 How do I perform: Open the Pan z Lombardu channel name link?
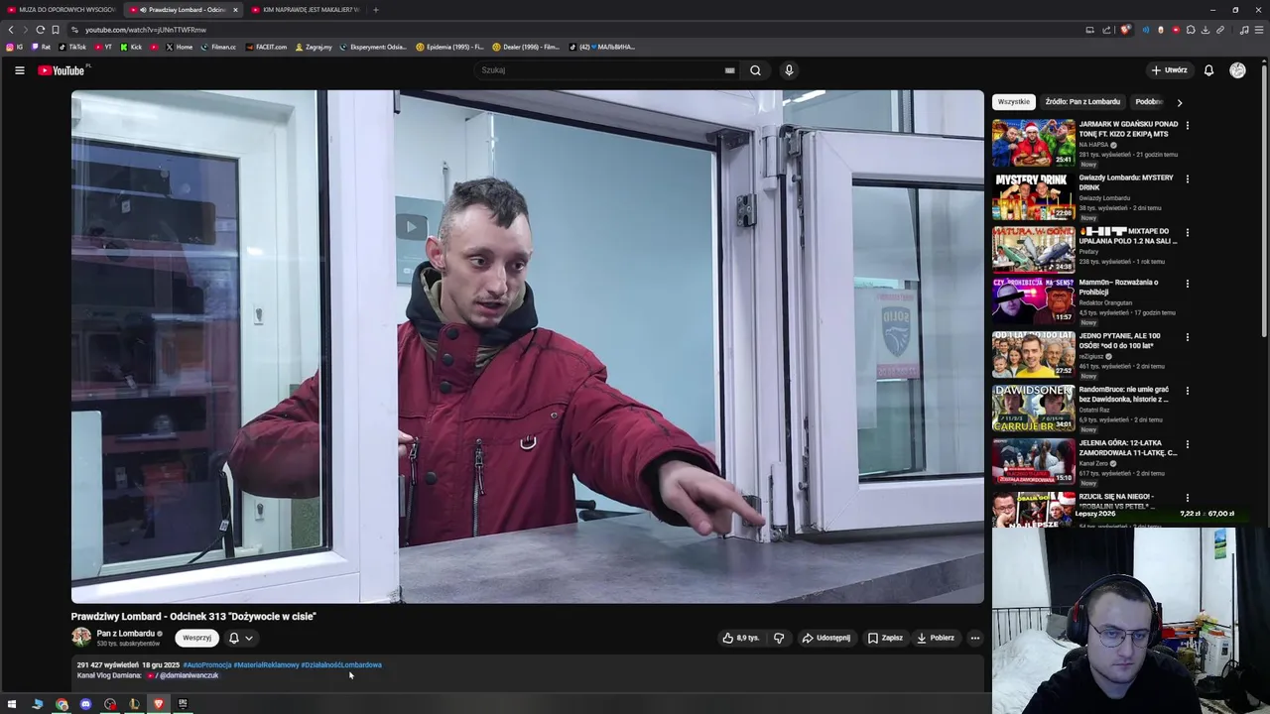point(125,634)
